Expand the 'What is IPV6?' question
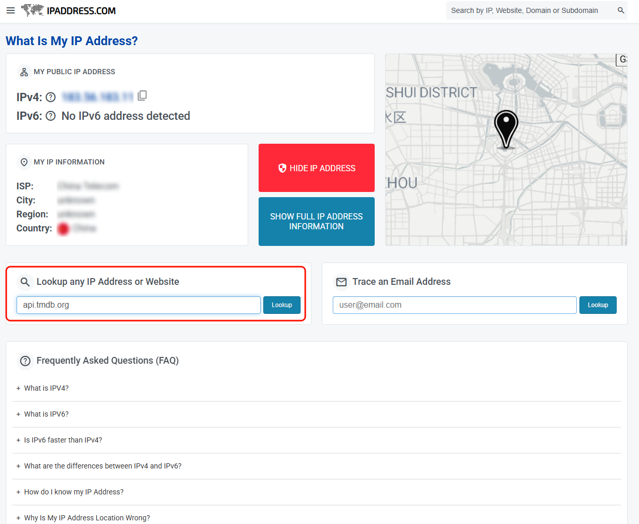The height and width of the screenshot is (524, 639). (x=46, y=414)
